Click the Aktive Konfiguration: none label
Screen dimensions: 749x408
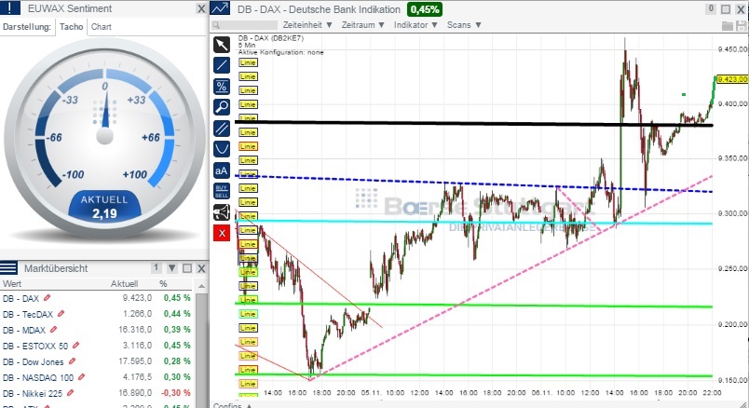(281, 52)
